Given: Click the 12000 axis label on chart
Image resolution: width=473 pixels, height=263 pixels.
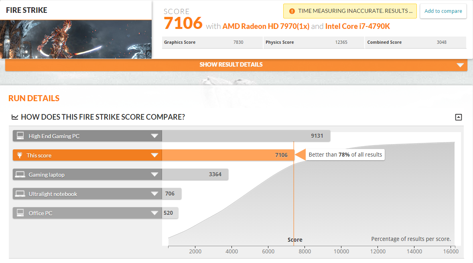Looking at the screenshot, I should [x=378, y=251].
